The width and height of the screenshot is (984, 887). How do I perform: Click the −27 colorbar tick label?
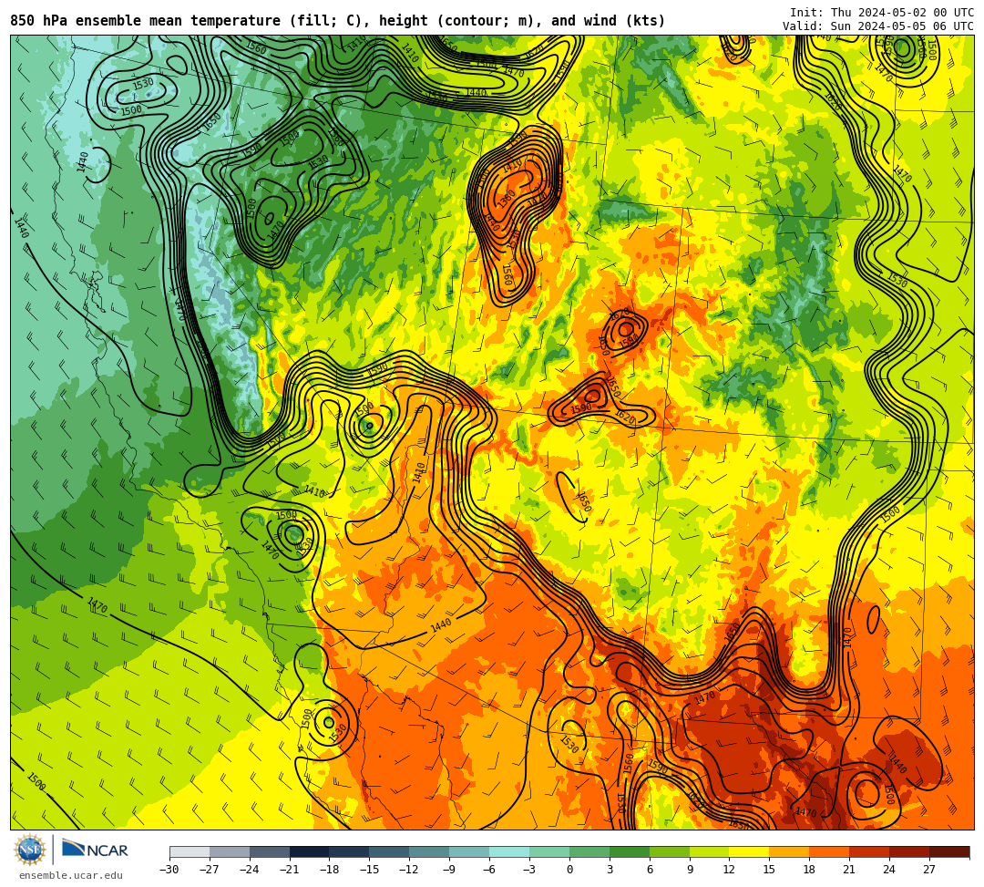(x=210, y=870)
